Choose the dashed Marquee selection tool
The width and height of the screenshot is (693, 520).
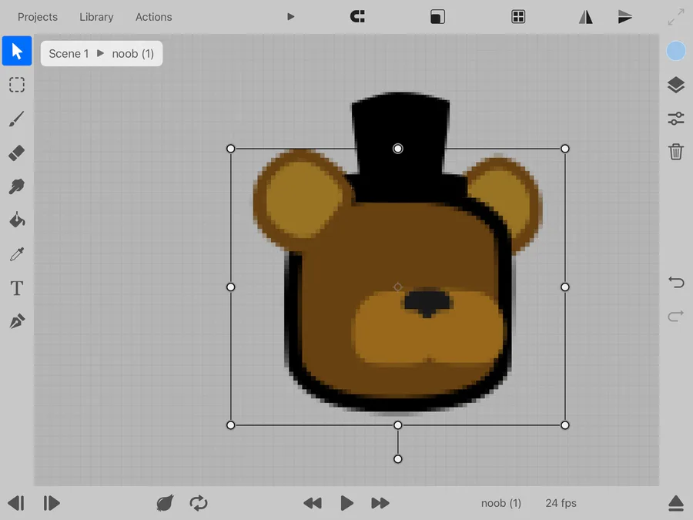[17, 85]
